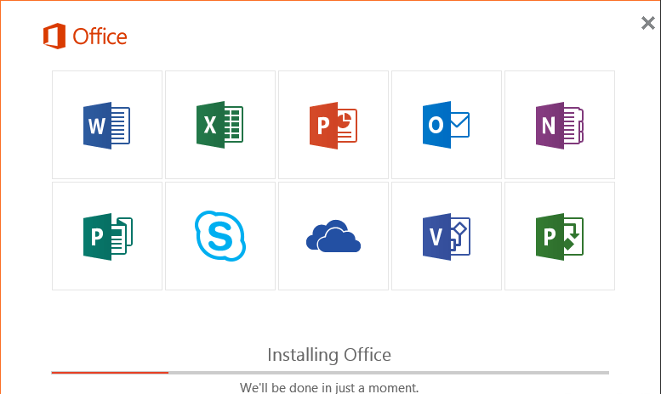Image resolution: width=661 pixels, height=394 pixels.
Task: Click the 'Installing Office' heading
Action: [329, 355]
